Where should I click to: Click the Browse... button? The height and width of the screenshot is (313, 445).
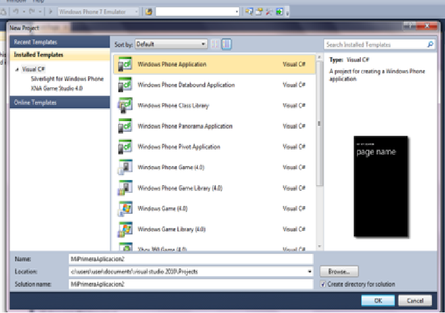tap(339, 271)
